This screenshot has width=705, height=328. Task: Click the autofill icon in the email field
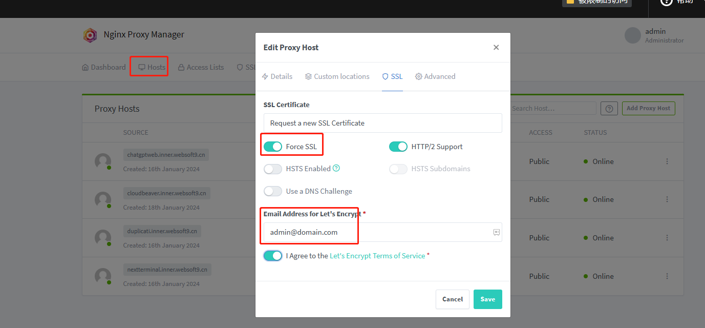496,232
